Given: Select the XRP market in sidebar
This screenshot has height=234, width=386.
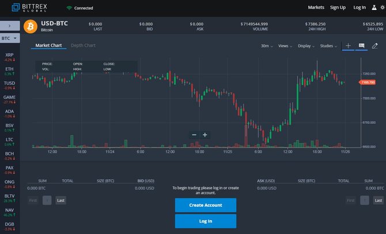Looking at the screenshot, I should [9, 57].
